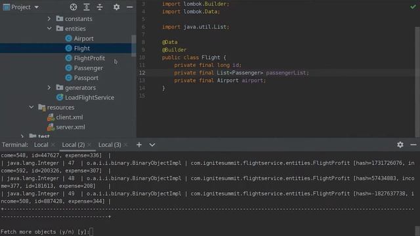Switch to the Local (3) terminal tab
The width and height of the screenshot is (420, 236).
(x=110, y=145)
